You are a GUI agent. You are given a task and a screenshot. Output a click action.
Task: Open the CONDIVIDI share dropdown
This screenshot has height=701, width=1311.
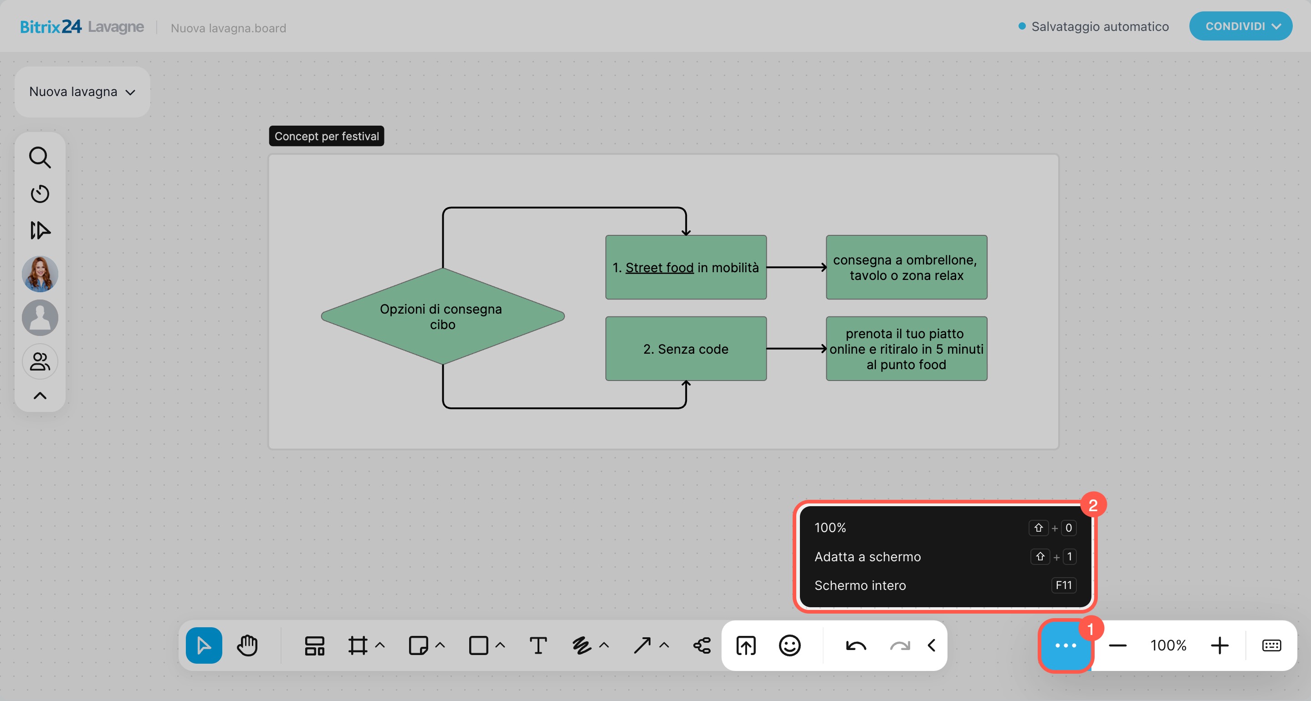tap(1240, 26)
